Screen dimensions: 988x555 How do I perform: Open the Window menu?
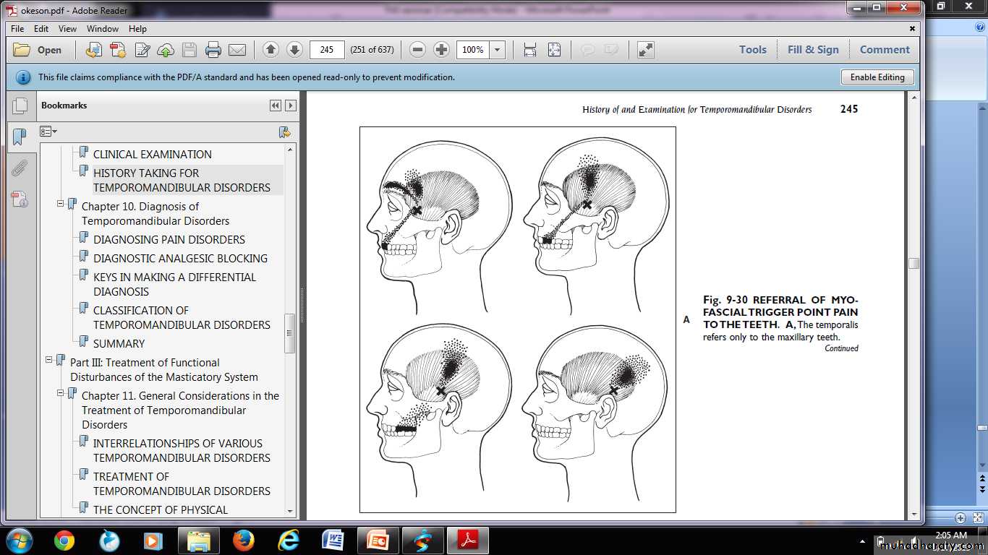(x=103, y=29)
